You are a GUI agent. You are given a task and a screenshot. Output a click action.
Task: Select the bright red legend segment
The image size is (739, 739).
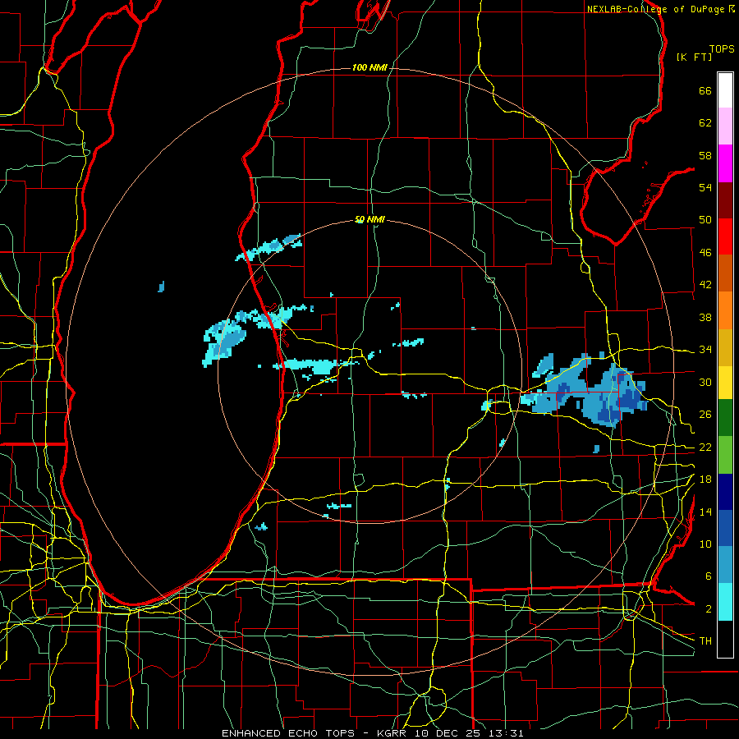(725, 236)
